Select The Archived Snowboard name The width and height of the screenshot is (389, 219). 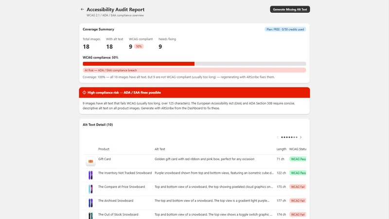point(116,201)
